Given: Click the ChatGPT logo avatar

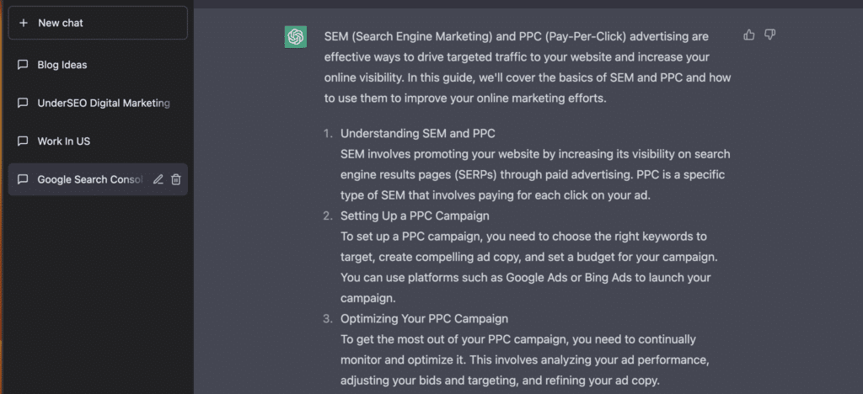Looking at the screenshot, I should [x=295, y=37].
